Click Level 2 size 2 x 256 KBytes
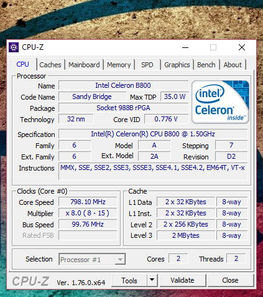 186,224
